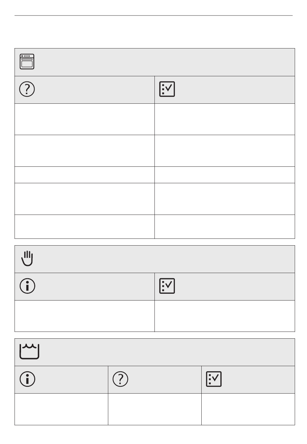
Task: Click info icon below the hand icon
Action: 27,286
